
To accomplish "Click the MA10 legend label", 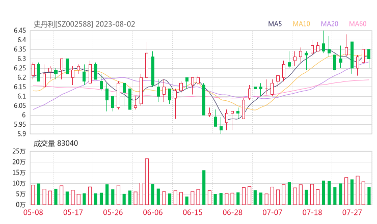I will 301,24.
